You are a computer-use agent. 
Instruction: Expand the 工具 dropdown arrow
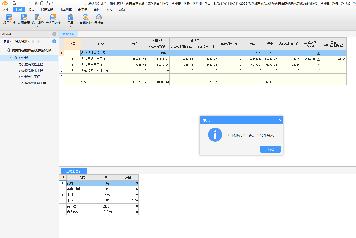(x=70, y=27)
